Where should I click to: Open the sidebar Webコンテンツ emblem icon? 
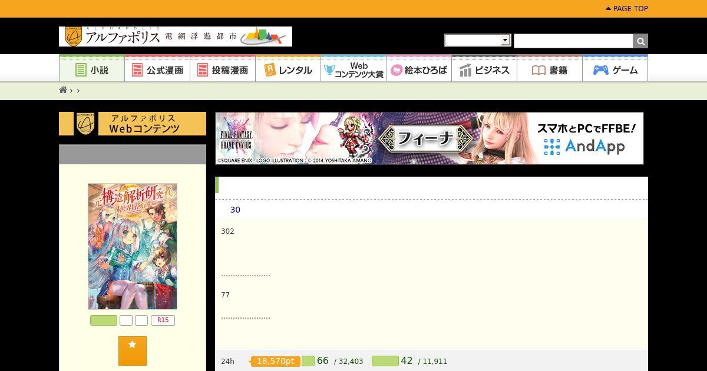pos(86,124)
